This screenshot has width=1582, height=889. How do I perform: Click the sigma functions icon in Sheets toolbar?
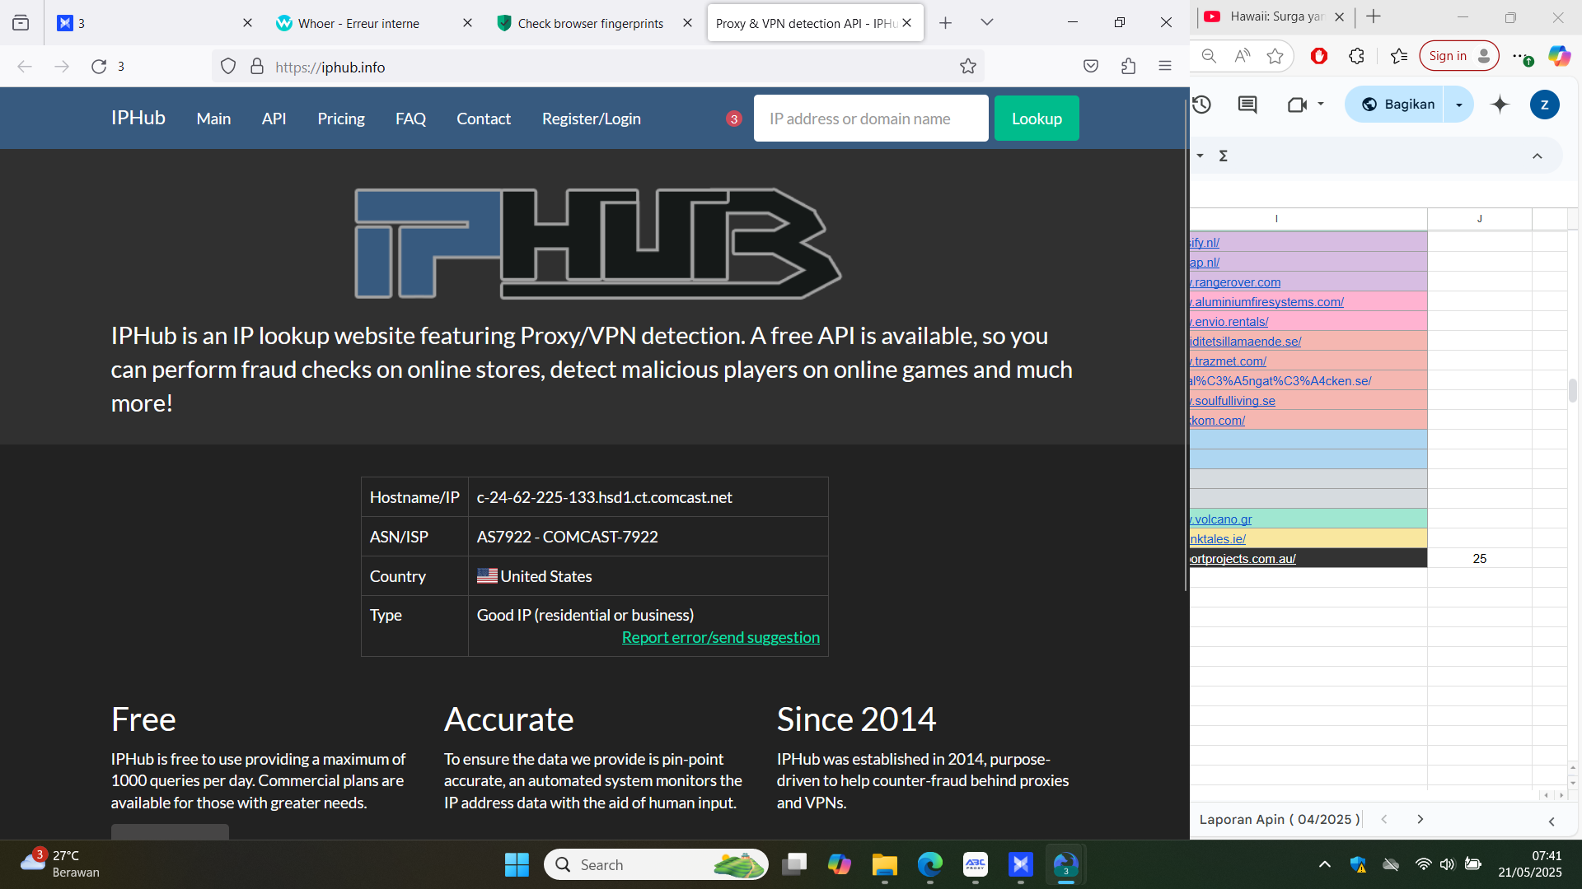(x=1224, y=156)
